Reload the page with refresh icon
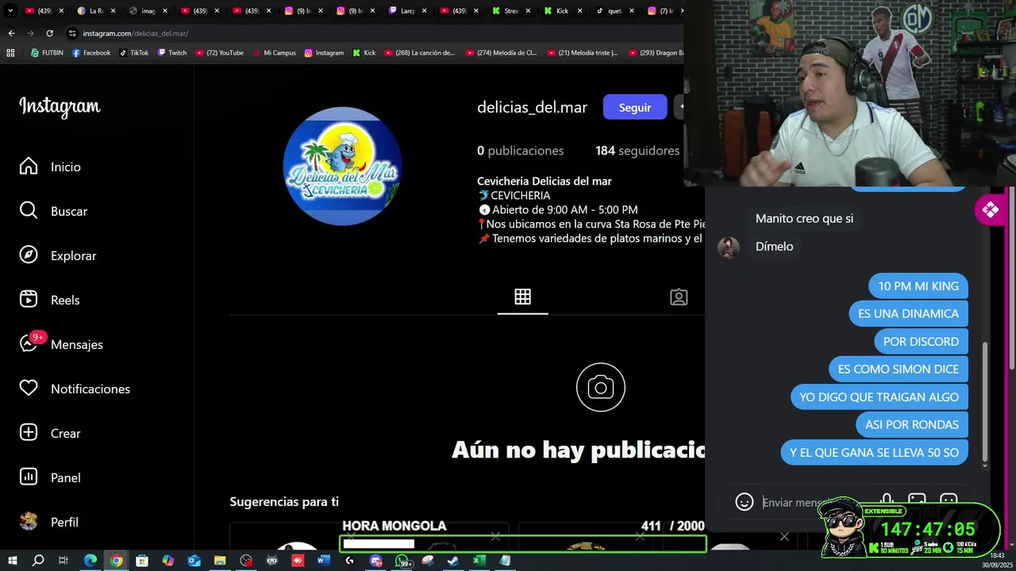The image size is (1016, 571). tap(49, 33)
